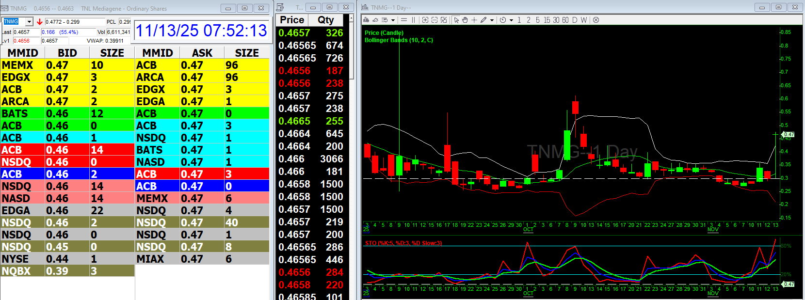Click the zoom in magnifier icon

coord(425,20)
